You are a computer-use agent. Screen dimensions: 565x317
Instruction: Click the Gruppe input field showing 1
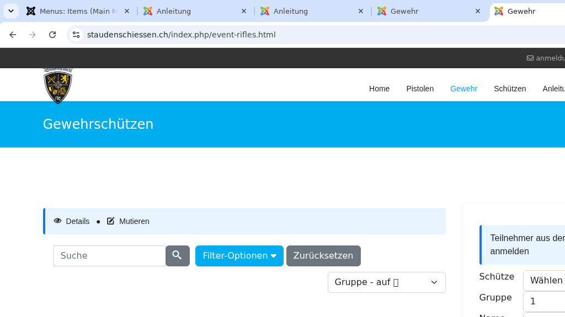pyautogui.click(x=544, y=301)
